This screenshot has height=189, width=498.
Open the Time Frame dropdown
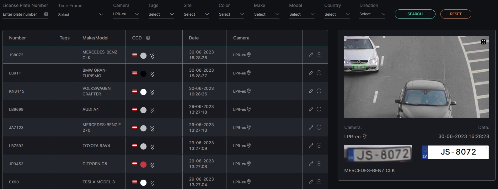tap(81, 15)
